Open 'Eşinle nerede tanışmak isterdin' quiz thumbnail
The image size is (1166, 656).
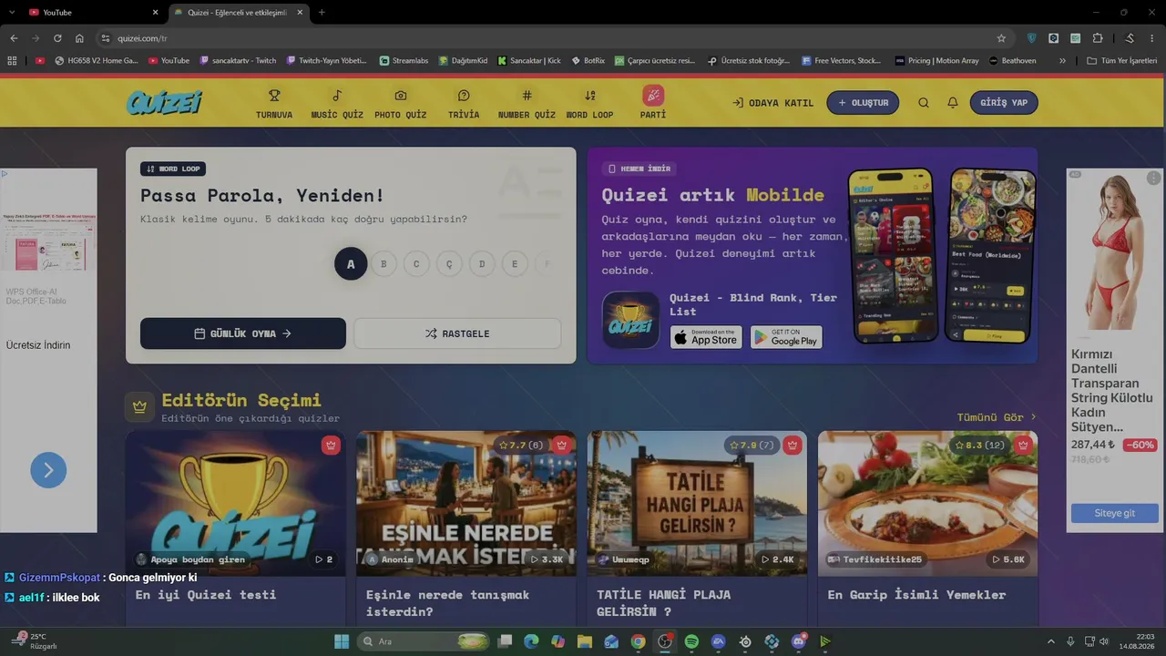pos(465,503)
